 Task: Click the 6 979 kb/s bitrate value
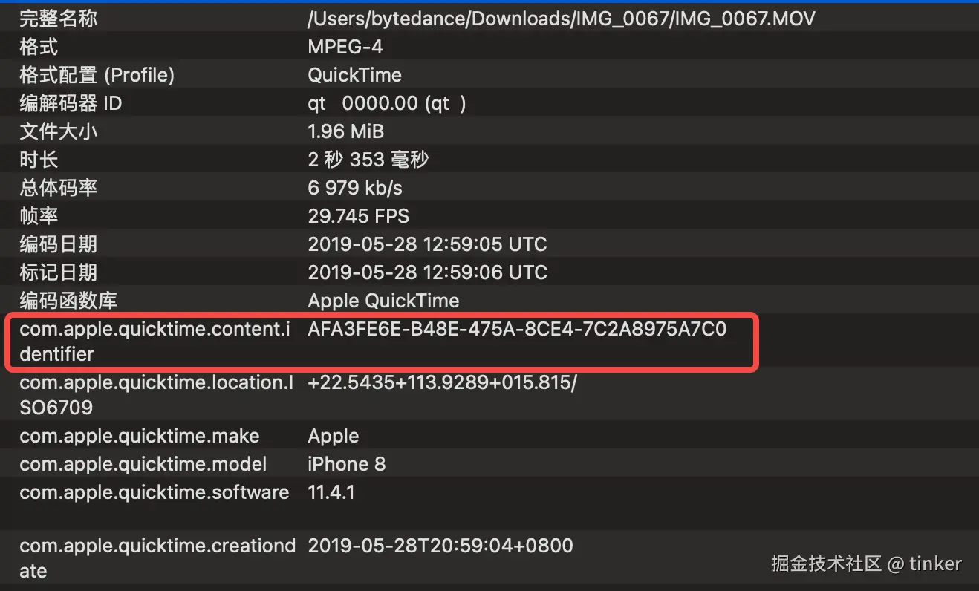pyautogui.click(x=355, y=188)
